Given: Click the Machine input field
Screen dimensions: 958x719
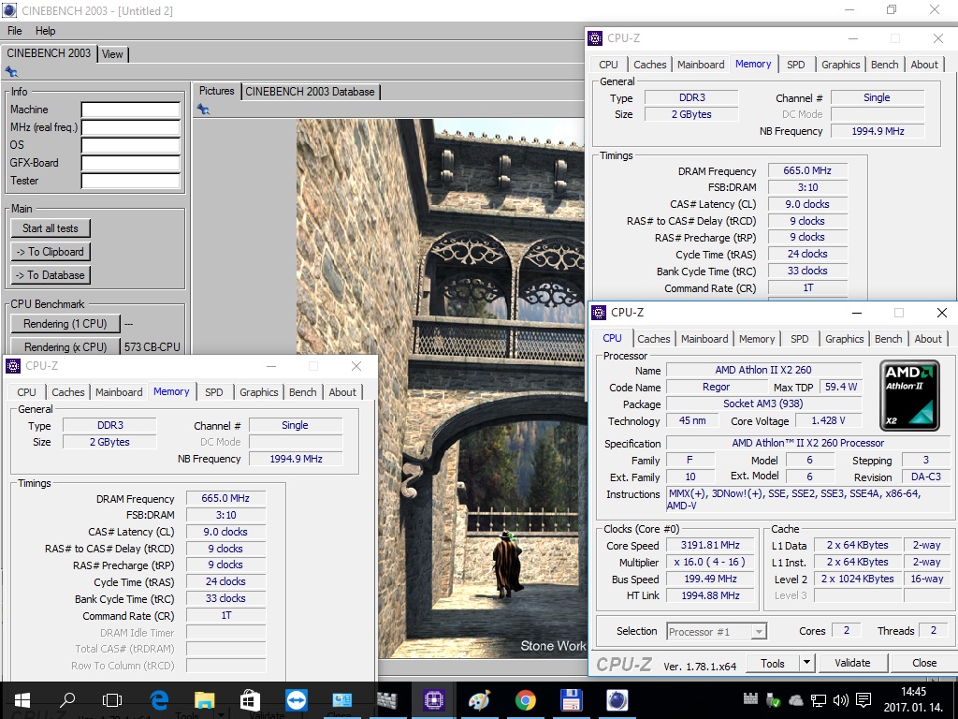Looking at the screenshot, I should (x=131, y=110).
